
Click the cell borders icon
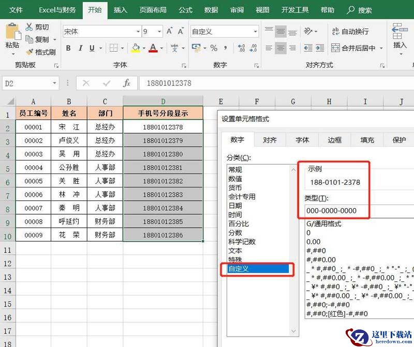click(113, 48)
